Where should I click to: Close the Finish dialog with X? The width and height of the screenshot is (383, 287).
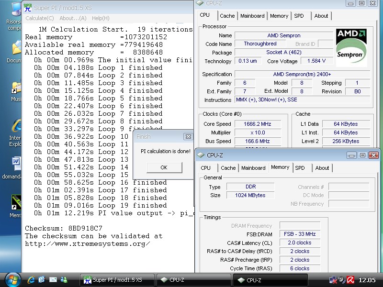[x=188, y=136]
